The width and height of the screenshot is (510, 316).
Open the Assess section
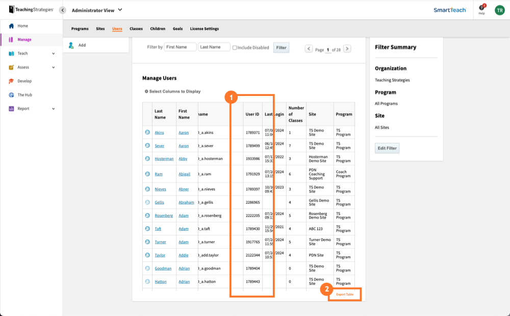point(11,67)
